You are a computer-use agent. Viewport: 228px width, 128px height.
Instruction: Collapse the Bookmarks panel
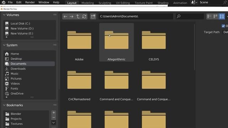point(4,105)
